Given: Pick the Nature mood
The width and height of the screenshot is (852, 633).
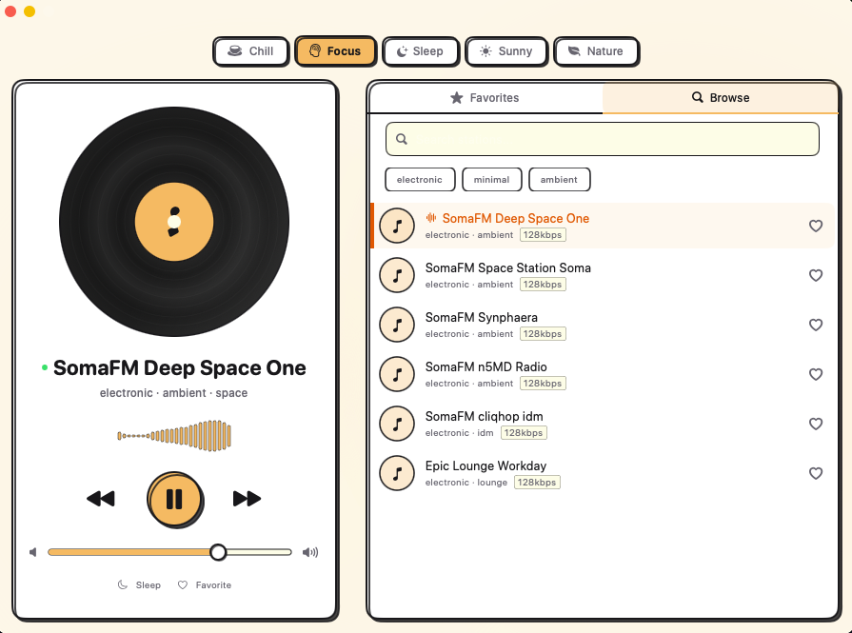Looking at the screenshot, I should [596, 51].
